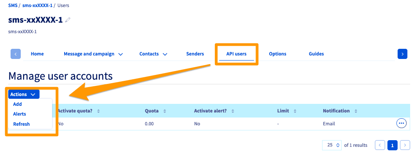Click the Users breadcrumb text
Screen dimensions: 416x155
click(63, 5)
